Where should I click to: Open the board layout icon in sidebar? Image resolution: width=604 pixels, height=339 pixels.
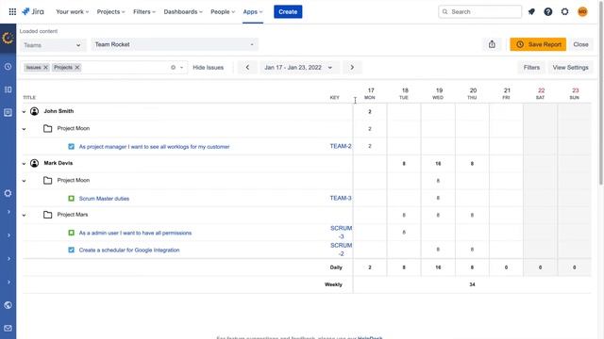point(8,89)
